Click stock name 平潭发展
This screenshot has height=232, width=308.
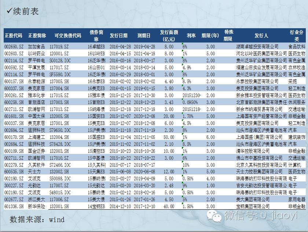pos(36,67)
